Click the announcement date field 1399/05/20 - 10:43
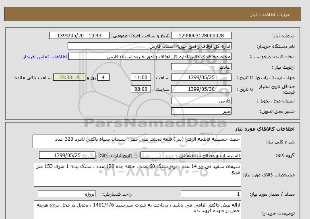The height and width of the screenshot is (219, 310). [79, 36]
